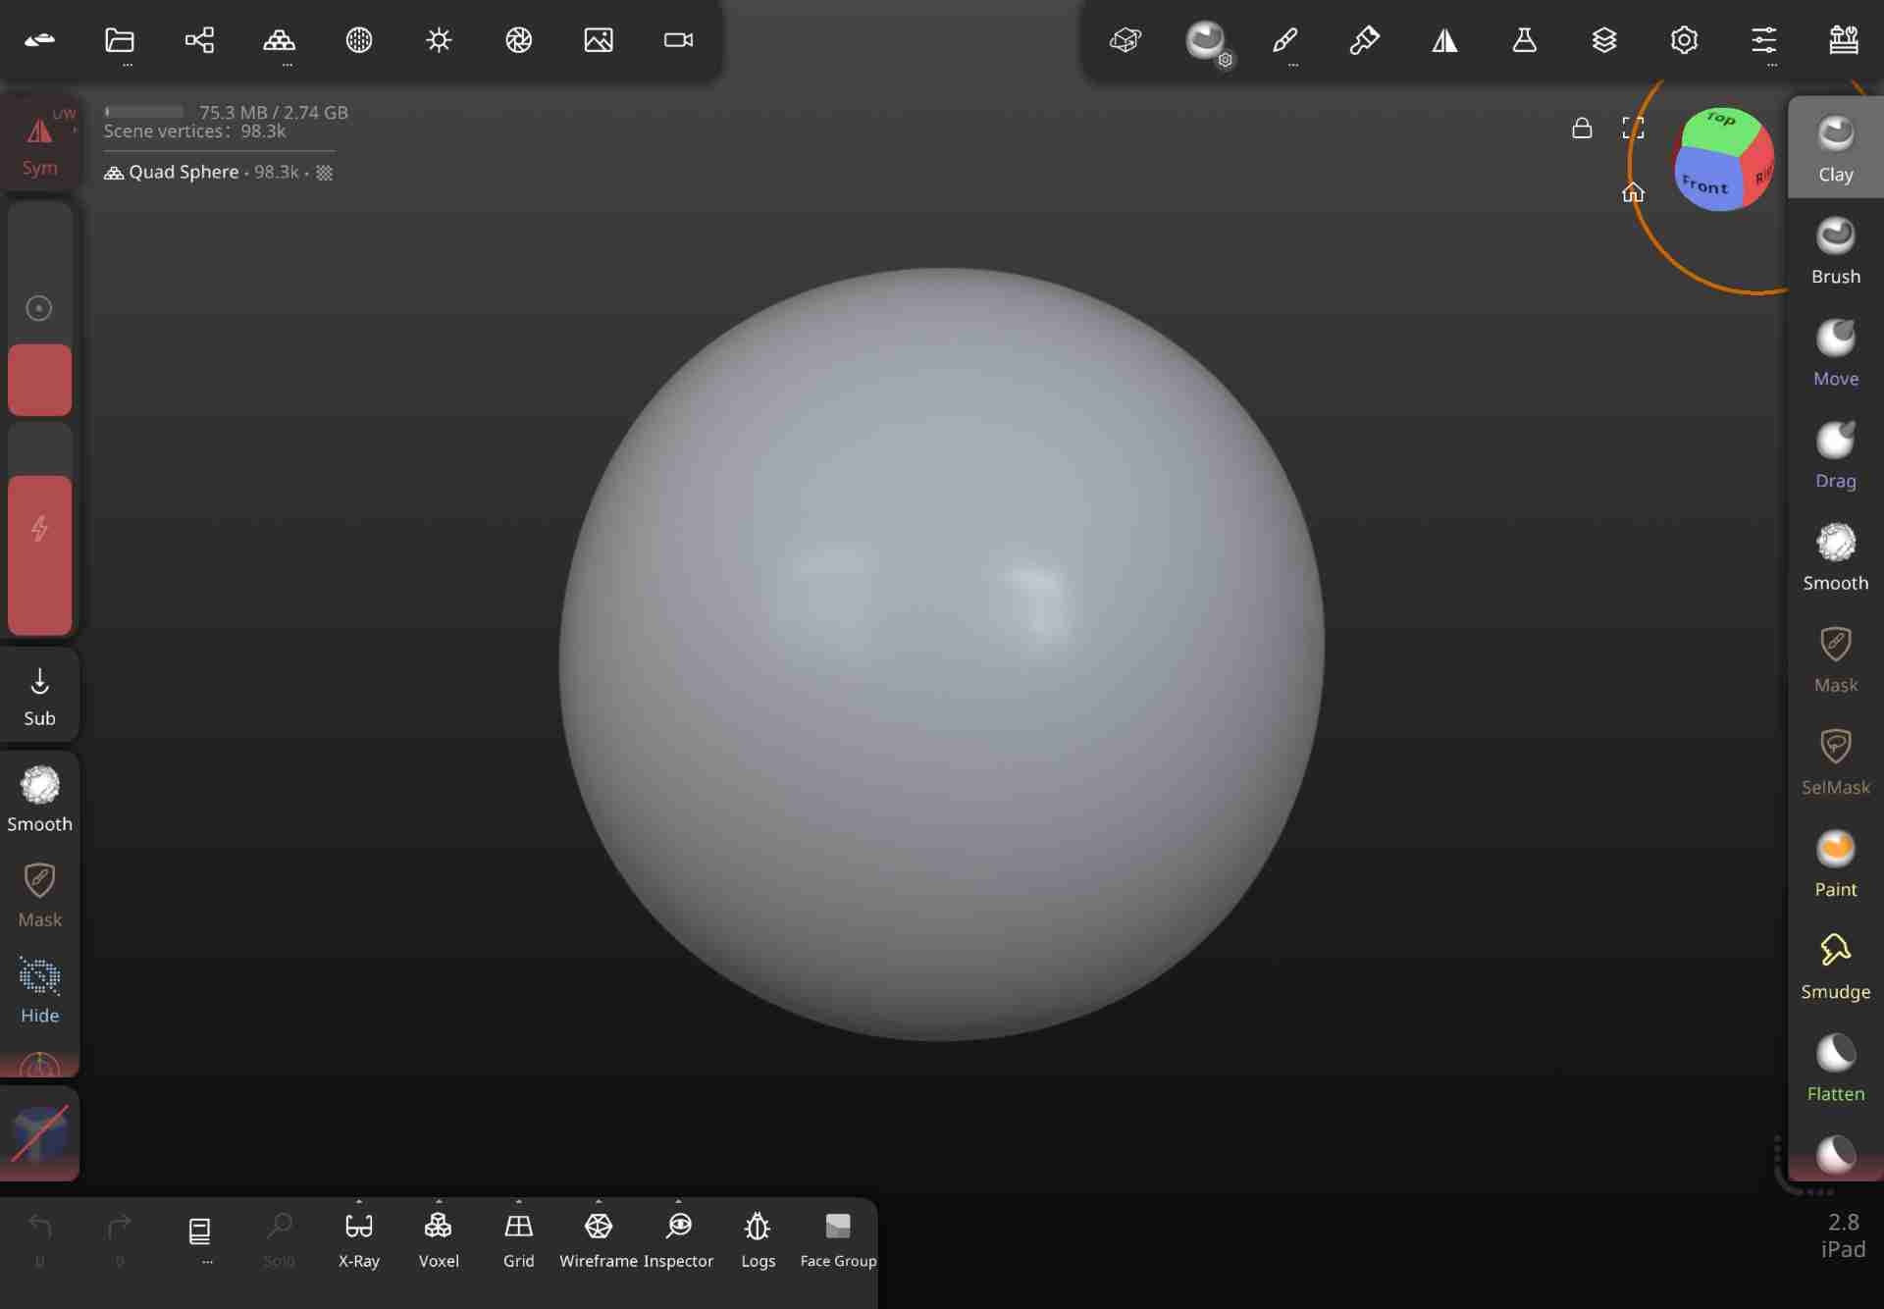
Task: Select the Flatten tool
Action: pyautogui.click(x=1835, y=1068)
